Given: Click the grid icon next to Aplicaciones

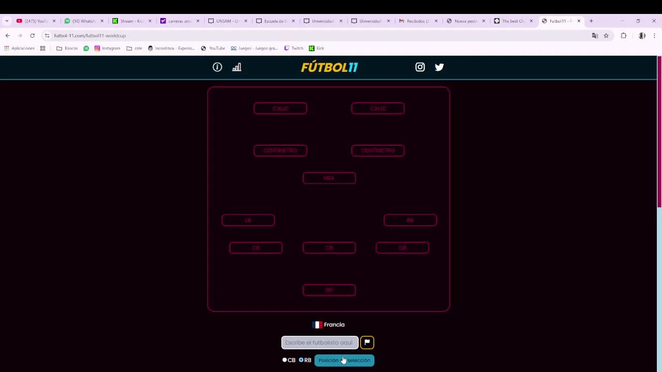Looking at the screenshot, I should [43, 48].
